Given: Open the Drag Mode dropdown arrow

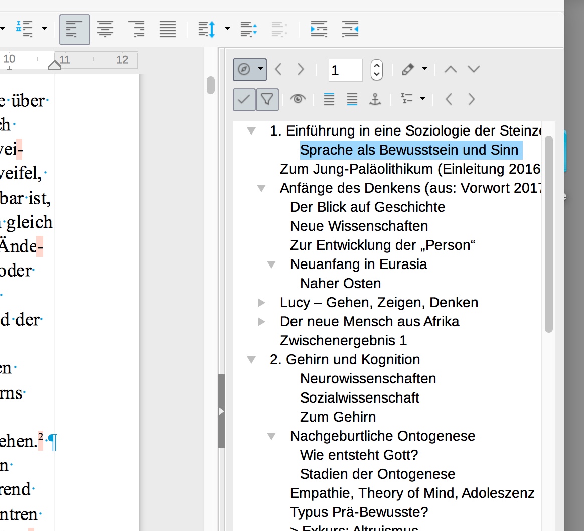Looking at the screenshot, I should click(x=425, y=69).
